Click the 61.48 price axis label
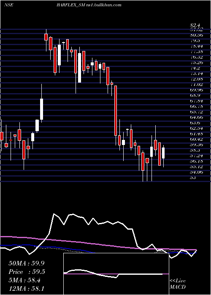This screenshot has width=211, height=295. [197, 134]
